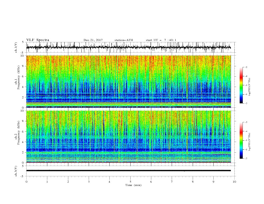Click the "9" tick on the time axis
Viewport: 264px width, 204px height.
coord(213,182)
